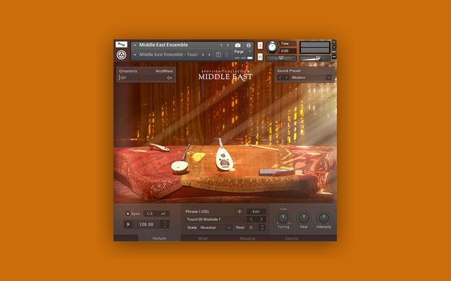The image size is (451, 281).
Task: Select the next phrase for Touch Of Shahida
Action: tap(261, 219)
